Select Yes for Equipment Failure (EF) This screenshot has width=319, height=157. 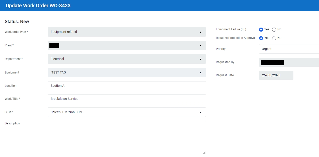tap(261, 30)
